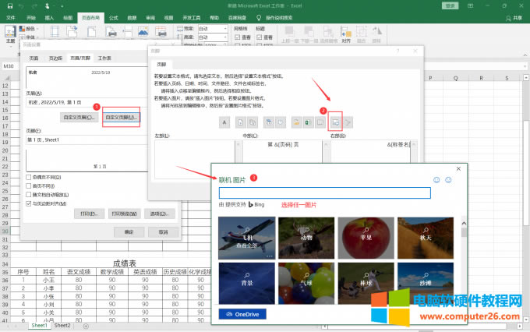Switch to the 页边距 tab
The width and height of the screenshot is (530, 332).
coord(55,58)
